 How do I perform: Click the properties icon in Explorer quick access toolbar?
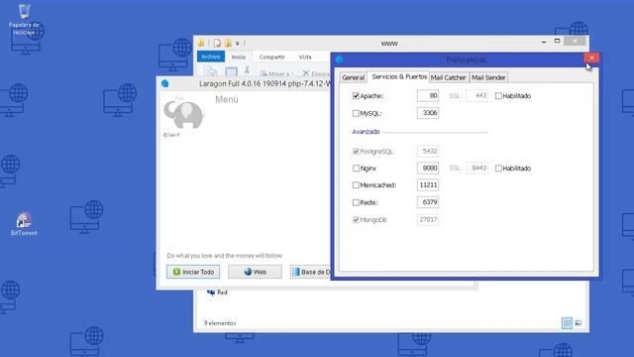(x=217, y=43)
